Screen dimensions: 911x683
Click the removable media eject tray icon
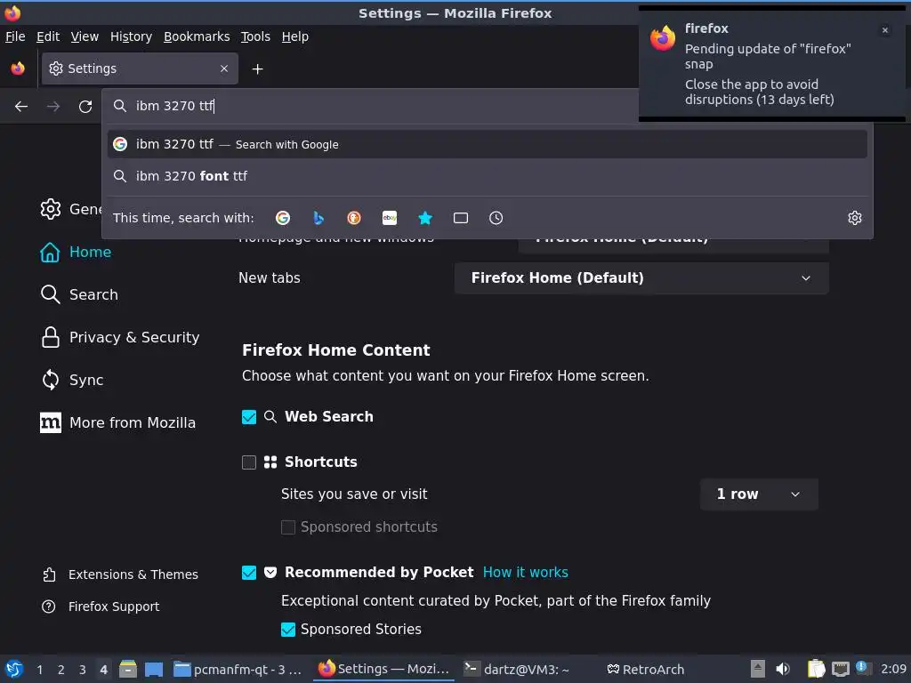pos(758,669)
